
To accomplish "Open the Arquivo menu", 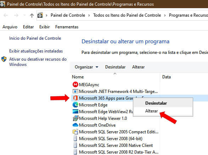I will 10,27.
